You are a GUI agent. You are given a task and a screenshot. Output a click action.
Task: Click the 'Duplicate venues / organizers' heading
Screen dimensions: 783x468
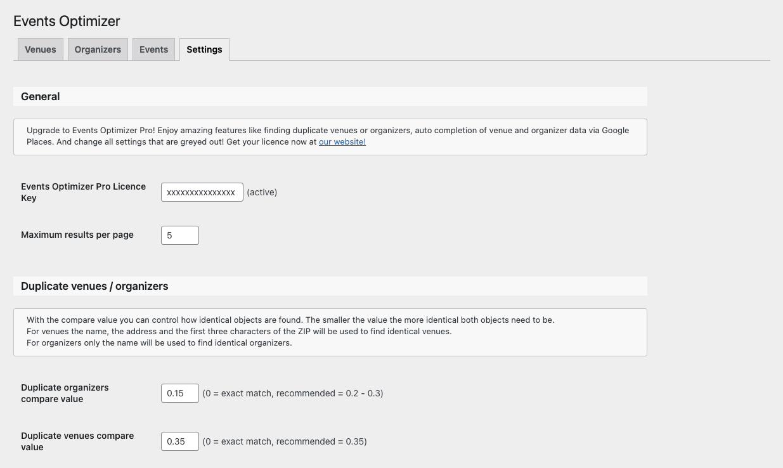tap(94, 286)
